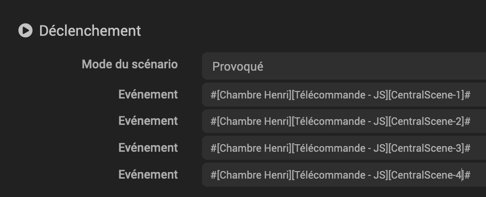
Task: Click Evénement label beside CentralScene-4 field
Action: (x=148, y=174)
